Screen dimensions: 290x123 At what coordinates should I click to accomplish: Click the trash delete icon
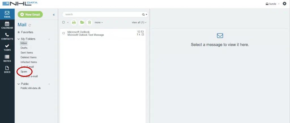click(x=89, y=23)
